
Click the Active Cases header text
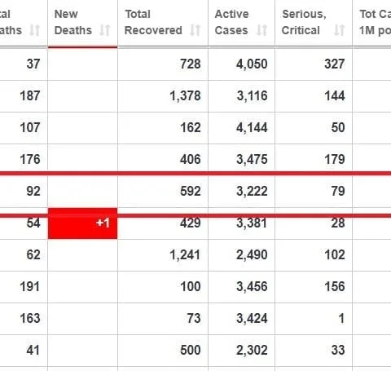pyautogui.click(x=231, y=22)
